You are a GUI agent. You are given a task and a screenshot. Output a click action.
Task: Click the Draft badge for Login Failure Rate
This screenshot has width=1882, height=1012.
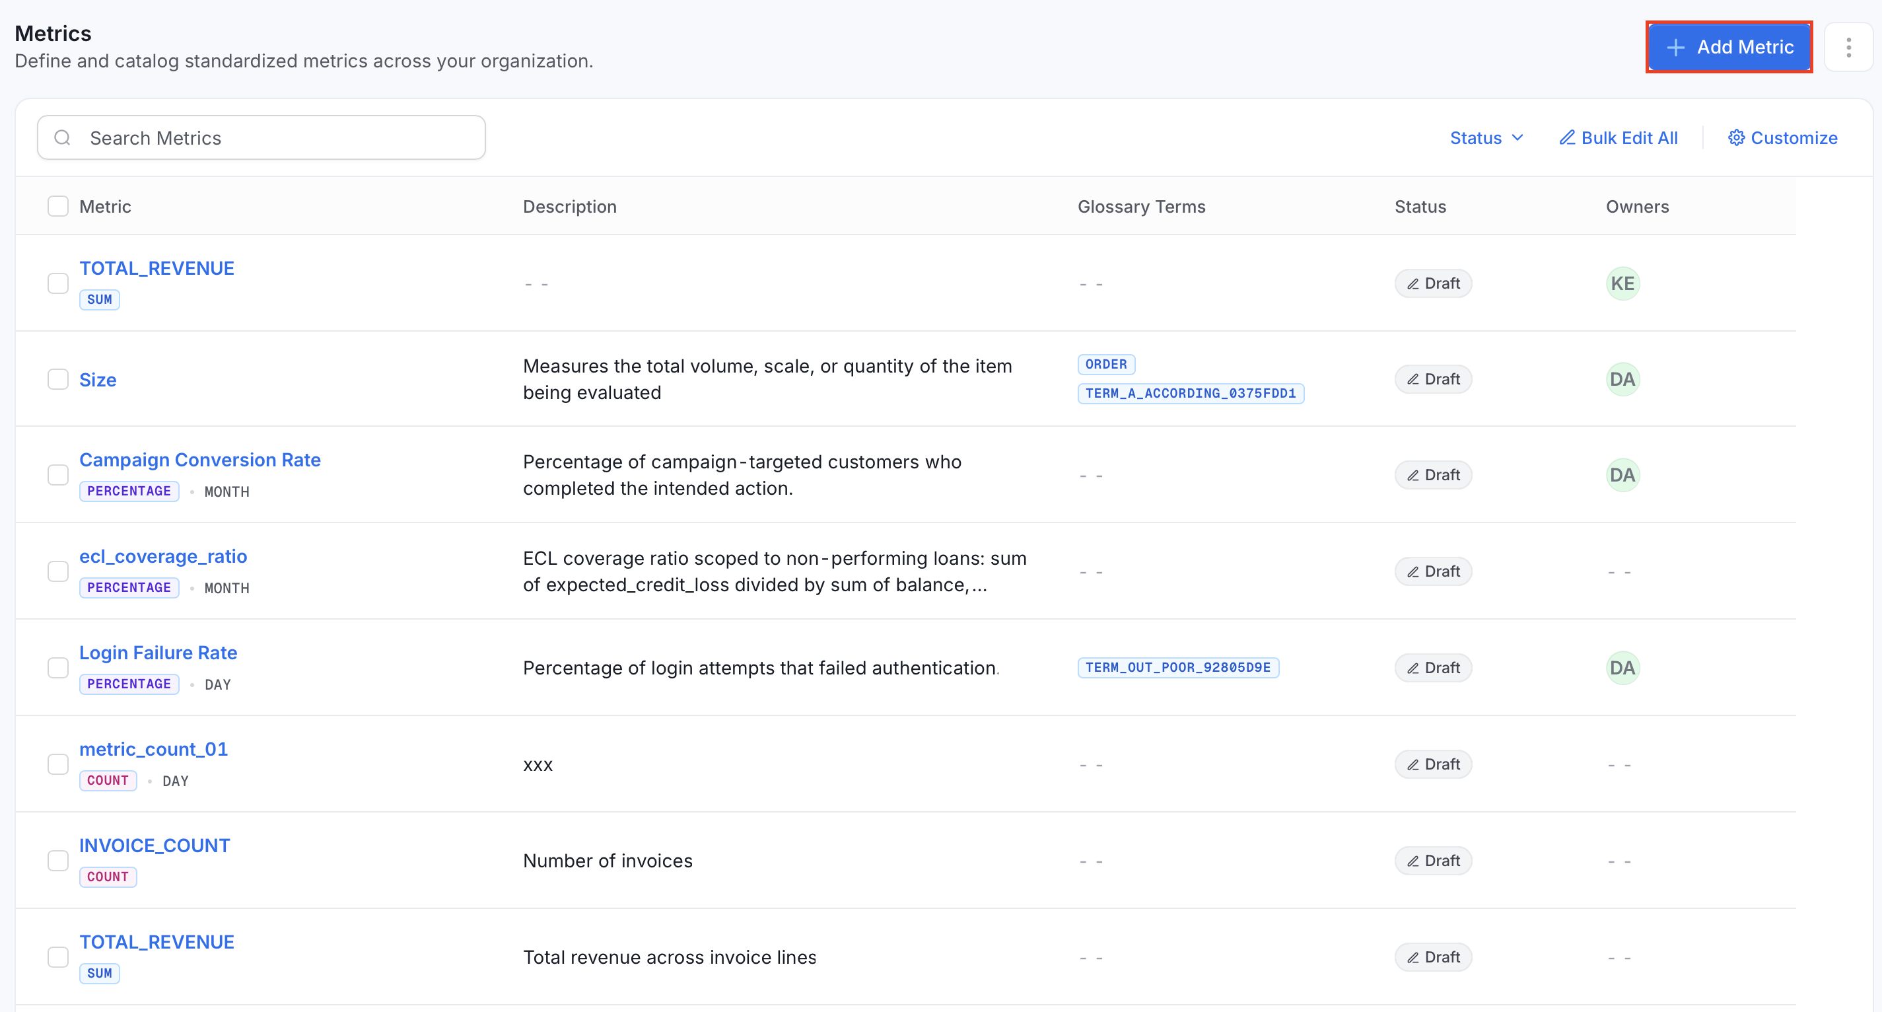pos(1433,668)
